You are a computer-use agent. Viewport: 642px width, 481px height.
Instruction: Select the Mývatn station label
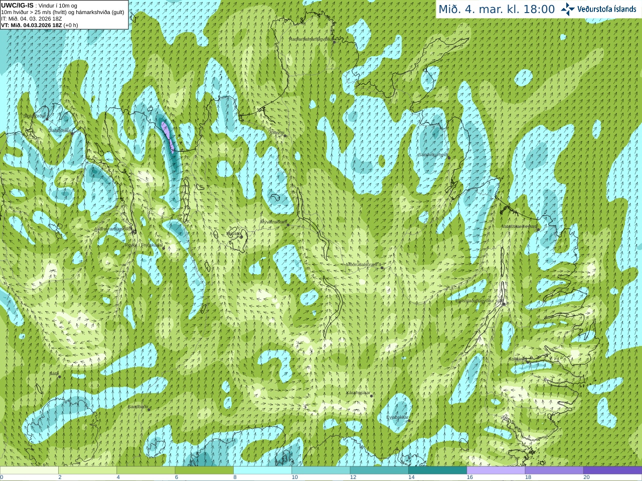pyautogui.click(x=233, y=233)
